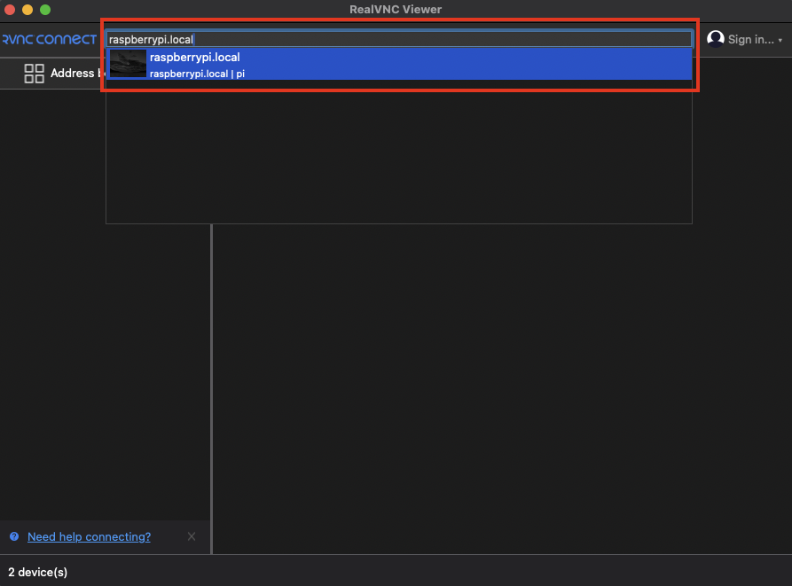Close the RealVNC Viewer window with red button
Screen dimensions: 792x586
pos(11,10)
